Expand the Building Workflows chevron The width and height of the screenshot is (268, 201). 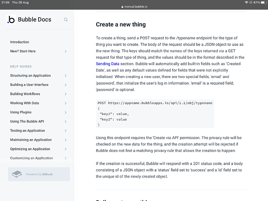point(66,94)
